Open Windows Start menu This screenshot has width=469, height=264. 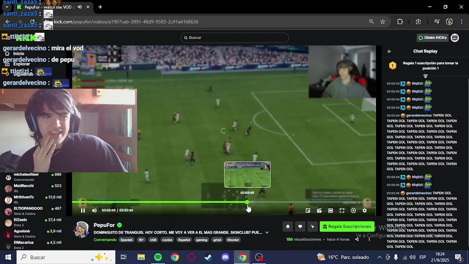point(8,257)
